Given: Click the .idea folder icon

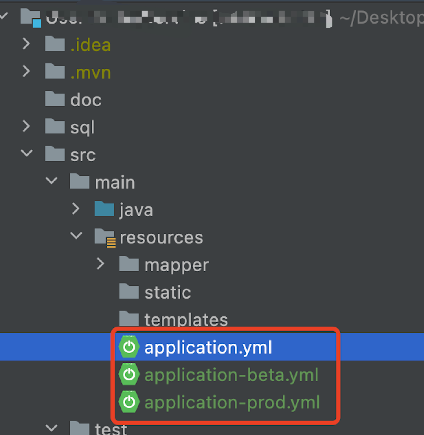Looking at the screenshot, I should pos(55,44).
